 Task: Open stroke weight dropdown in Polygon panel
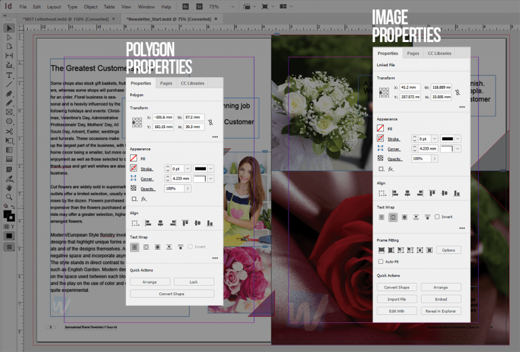tap(188, 169)
